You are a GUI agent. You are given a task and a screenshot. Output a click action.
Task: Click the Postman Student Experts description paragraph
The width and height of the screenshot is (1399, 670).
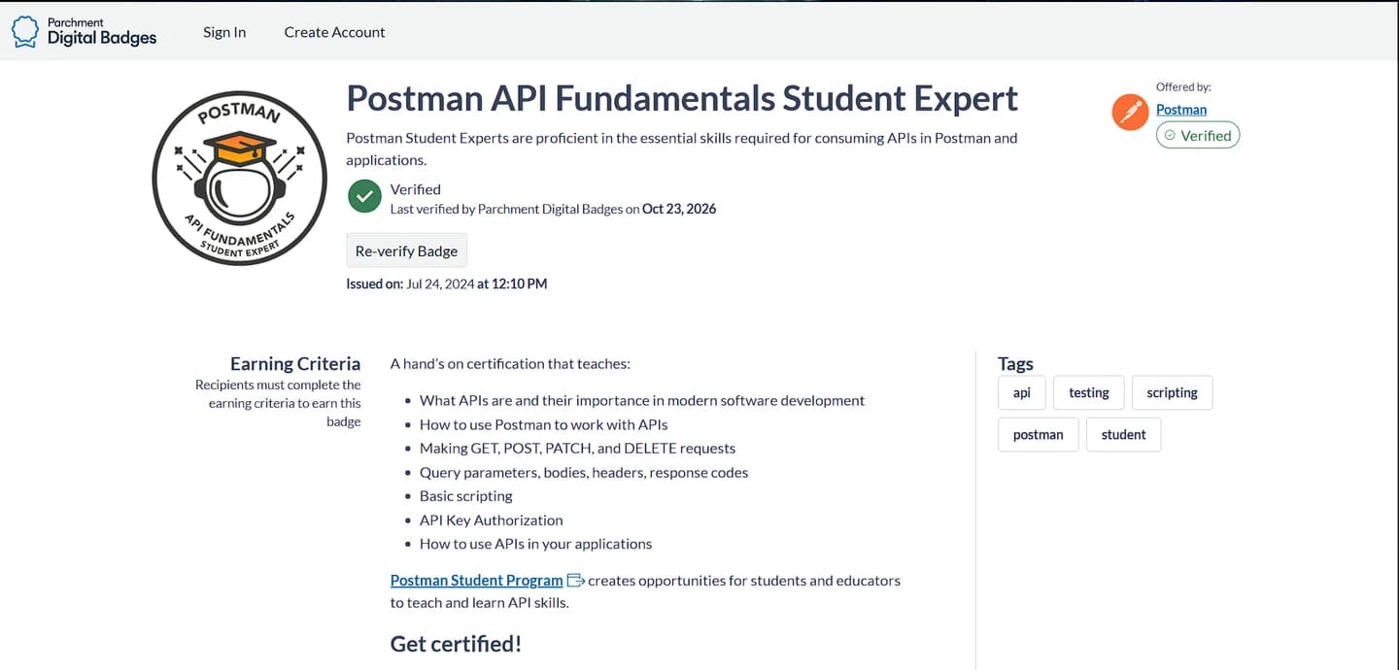point(682,149)
